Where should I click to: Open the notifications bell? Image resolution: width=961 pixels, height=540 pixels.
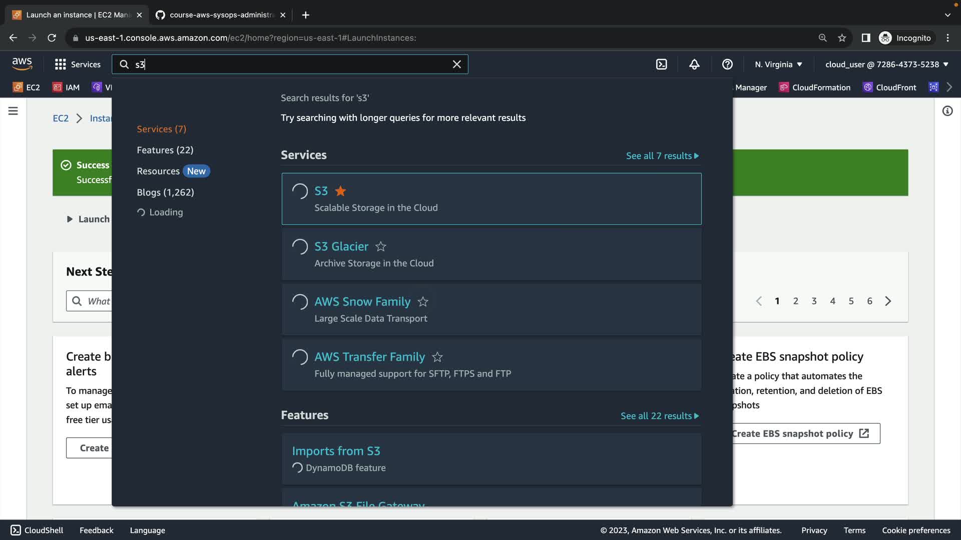pos(694,64)
